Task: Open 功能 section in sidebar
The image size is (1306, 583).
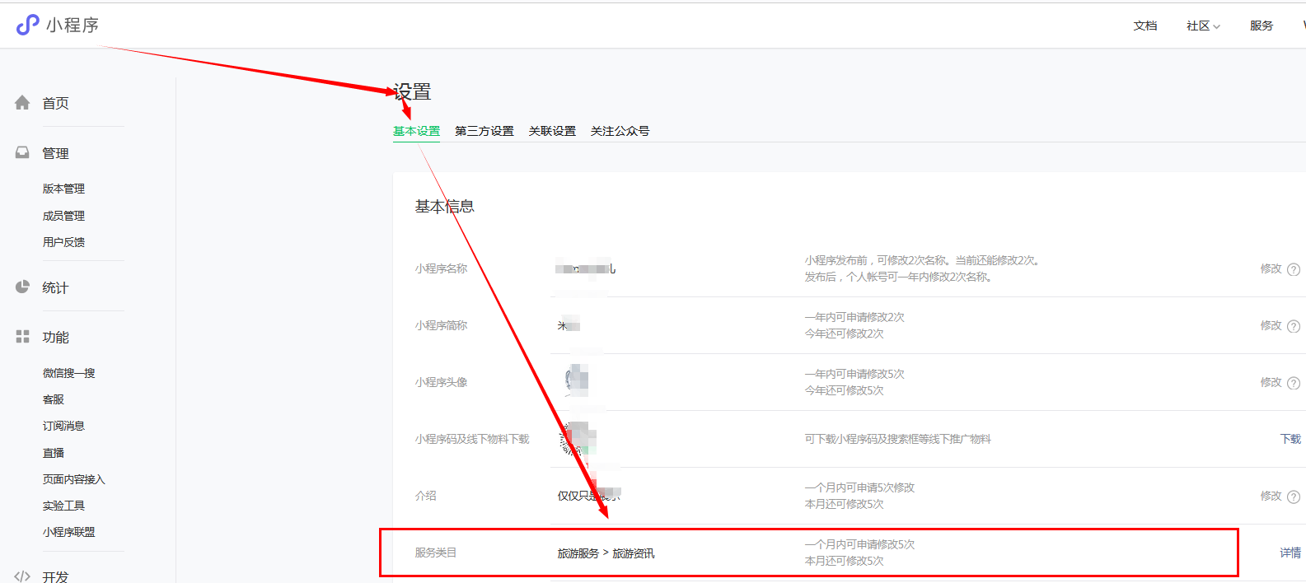Action: 55,337
